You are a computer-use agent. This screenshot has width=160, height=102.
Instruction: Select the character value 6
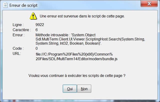pos(36,30)
